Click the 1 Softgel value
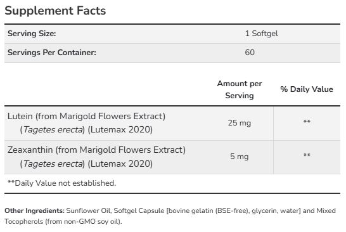 click(x=262, y=34)
